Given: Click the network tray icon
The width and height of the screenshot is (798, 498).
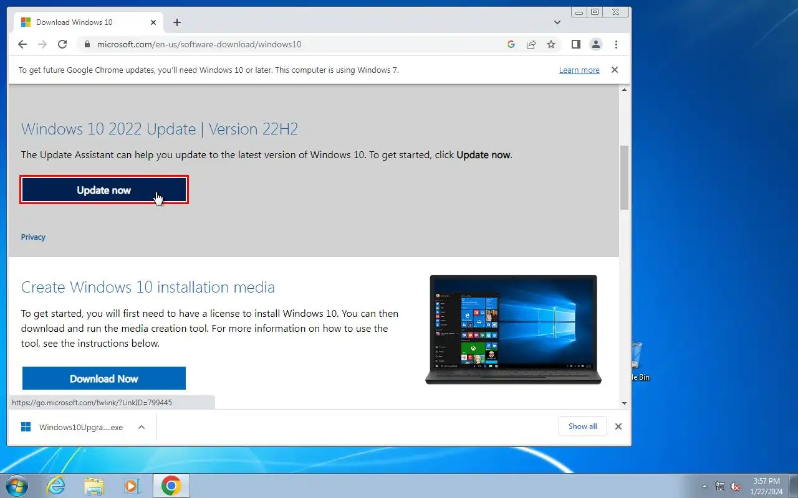Looking at the screenshot, I should [720, 486].
